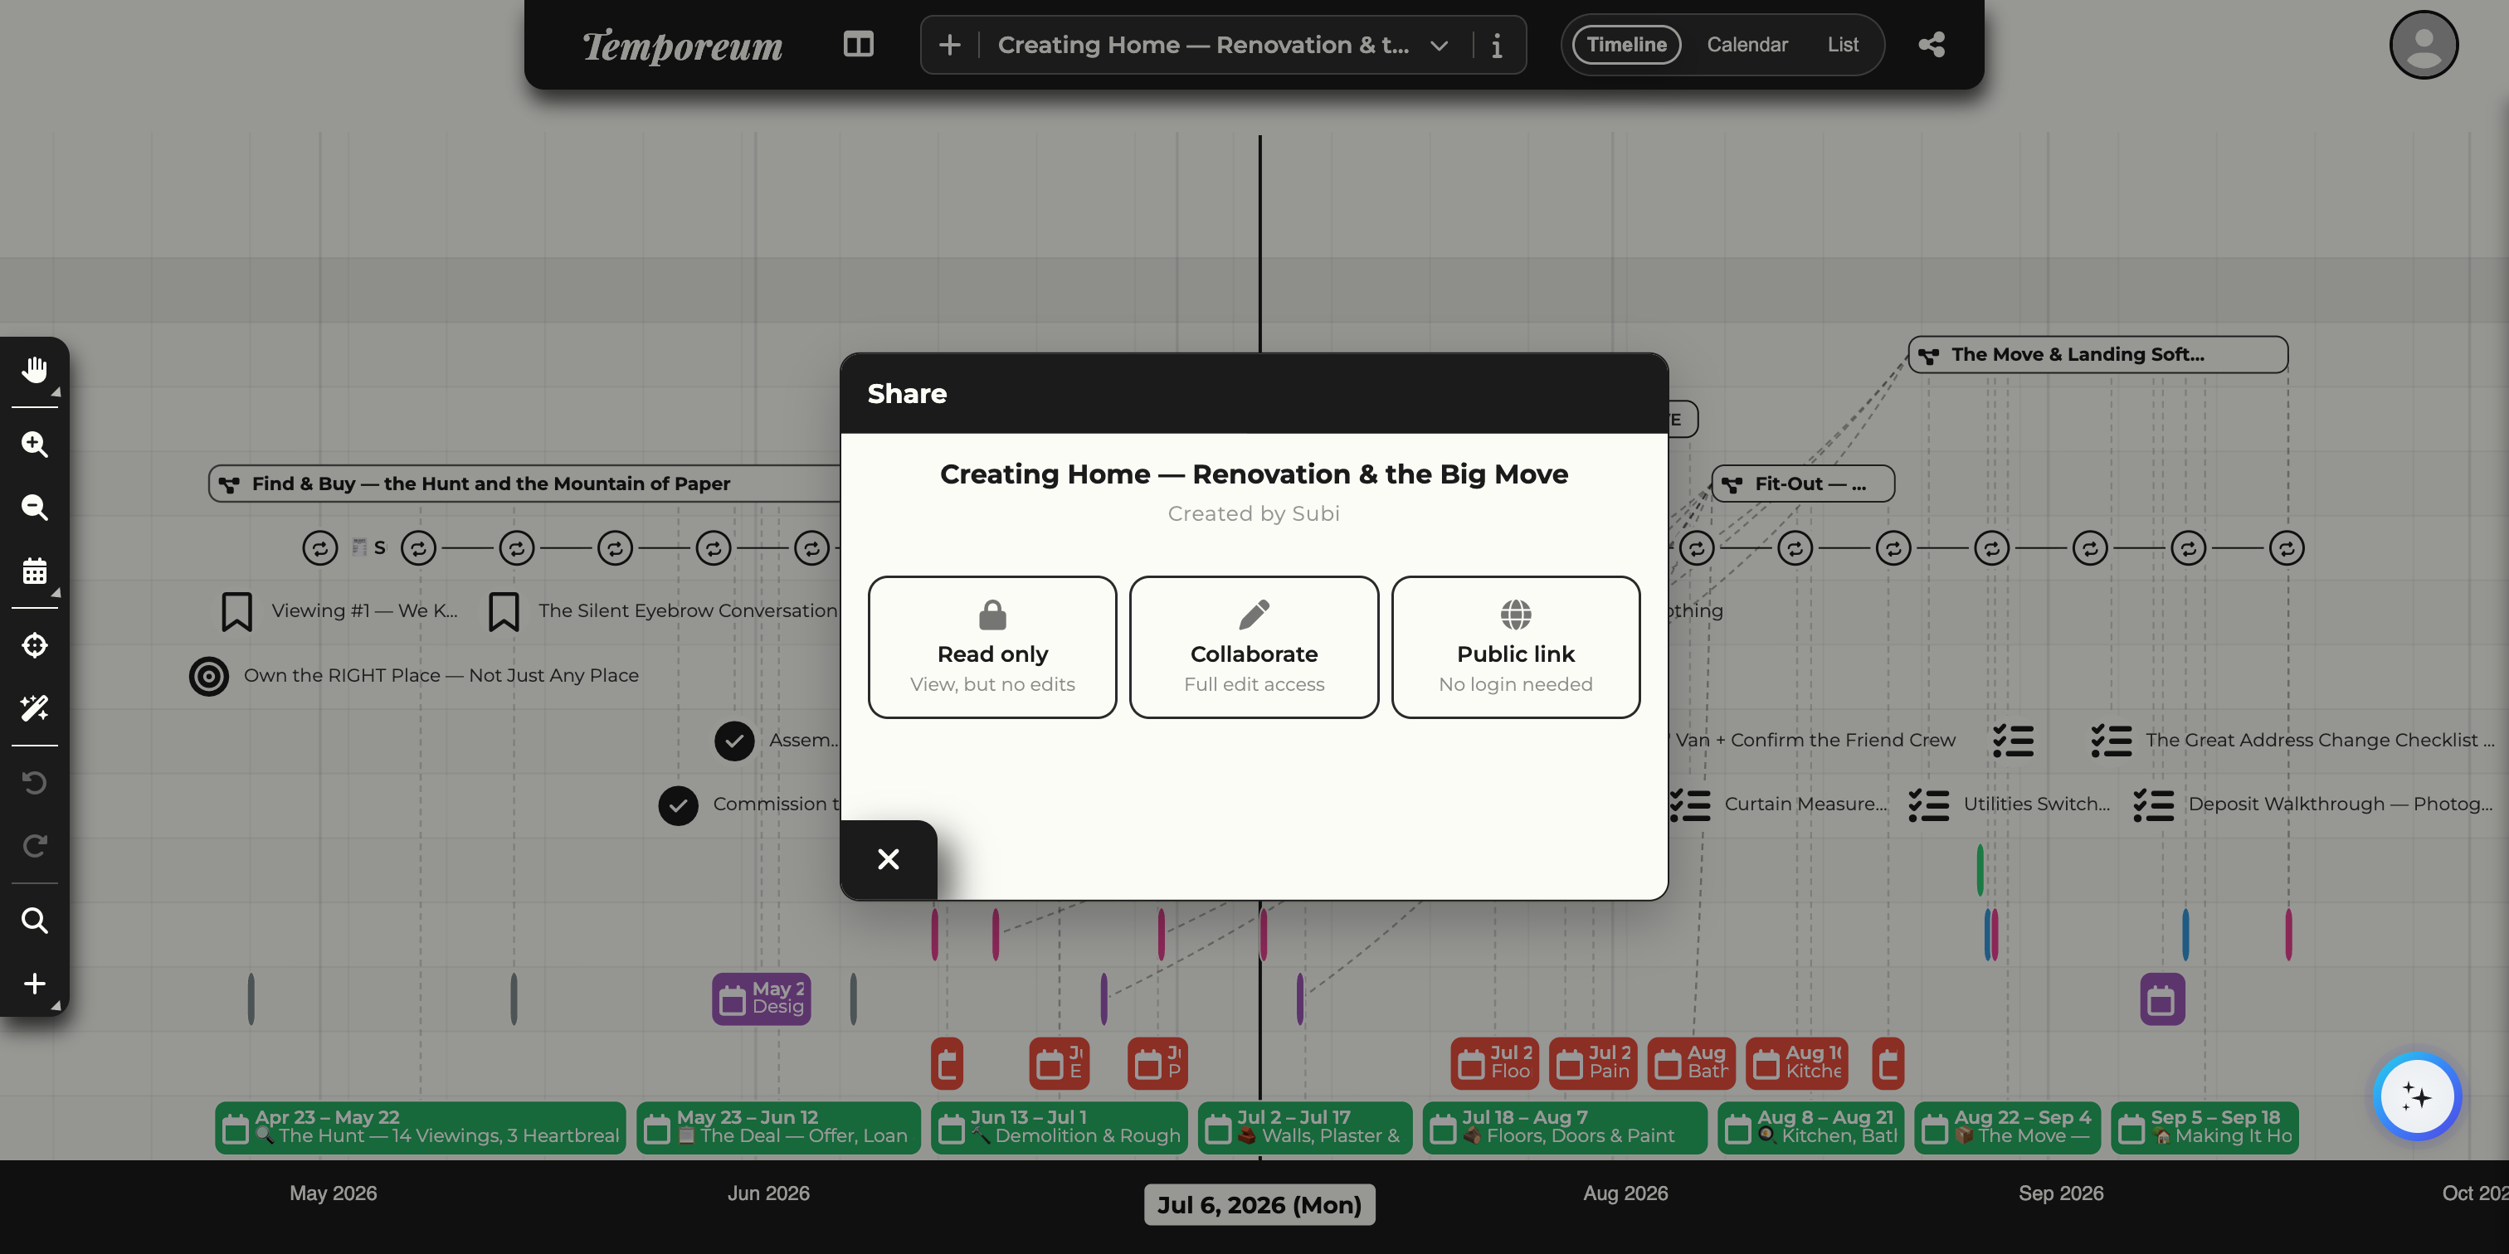The height and width of the screenshot is (1254, 2509).
Task: Choose the Public link share option
Action: pos(1516,648)
